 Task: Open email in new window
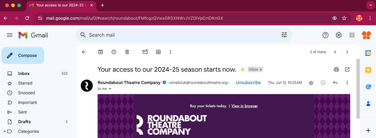coord(347,69)
